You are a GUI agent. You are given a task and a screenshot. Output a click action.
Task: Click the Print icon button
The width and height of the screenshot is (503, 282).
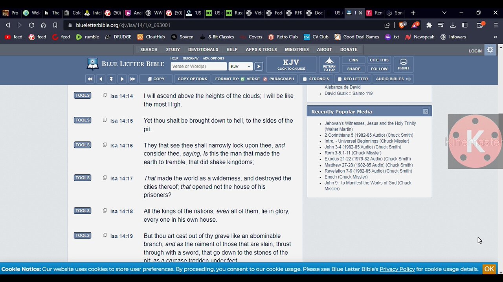pos(404,64)
